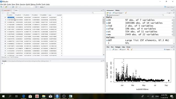Click the Go to file/function field
The height and width of the screenshot is (99, 176).
[x=26, y=7]
